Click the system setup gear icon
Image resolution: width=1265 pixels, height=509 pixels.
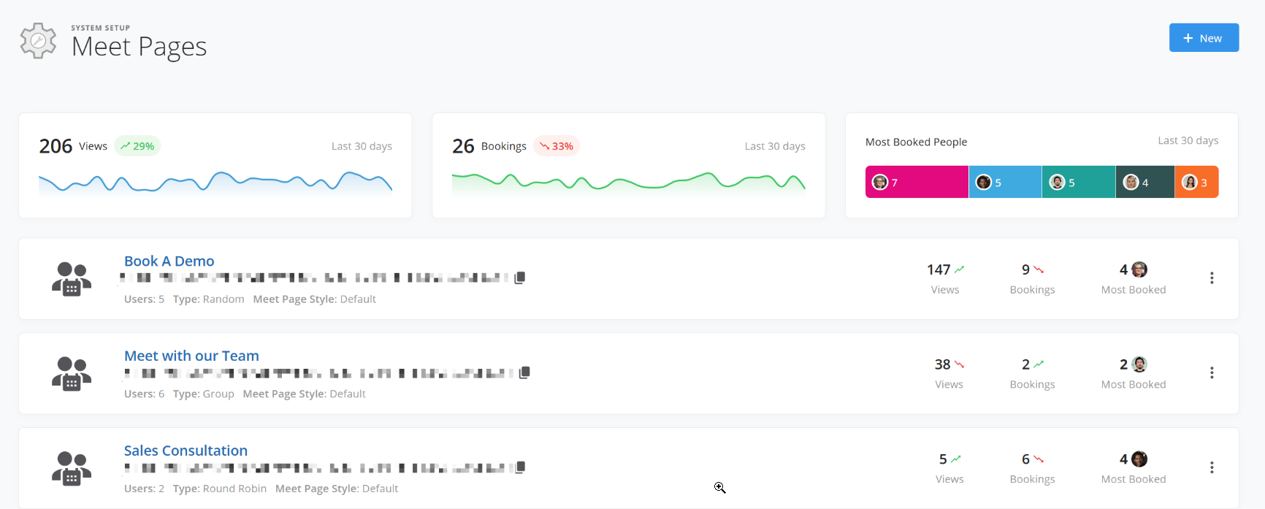tap(38, 41)
